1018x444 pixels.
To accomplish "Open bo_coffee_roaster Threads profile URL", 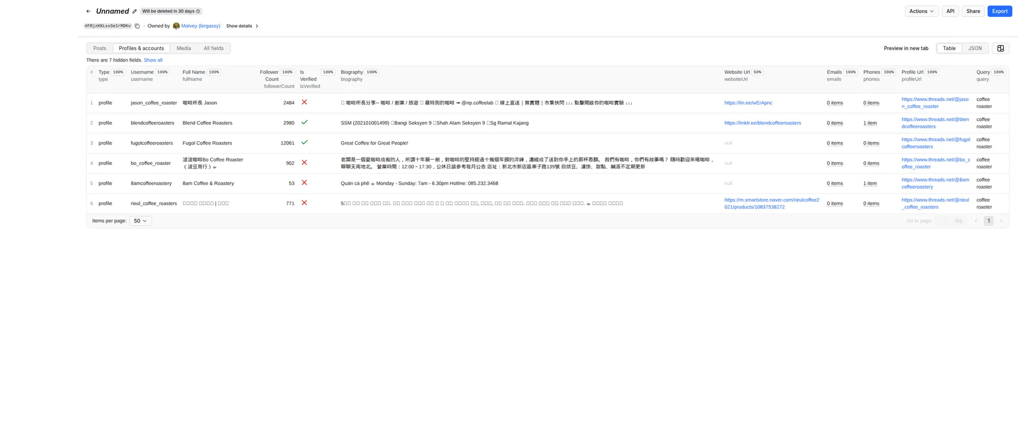I will pyautogui.click(x=936, y=163).
